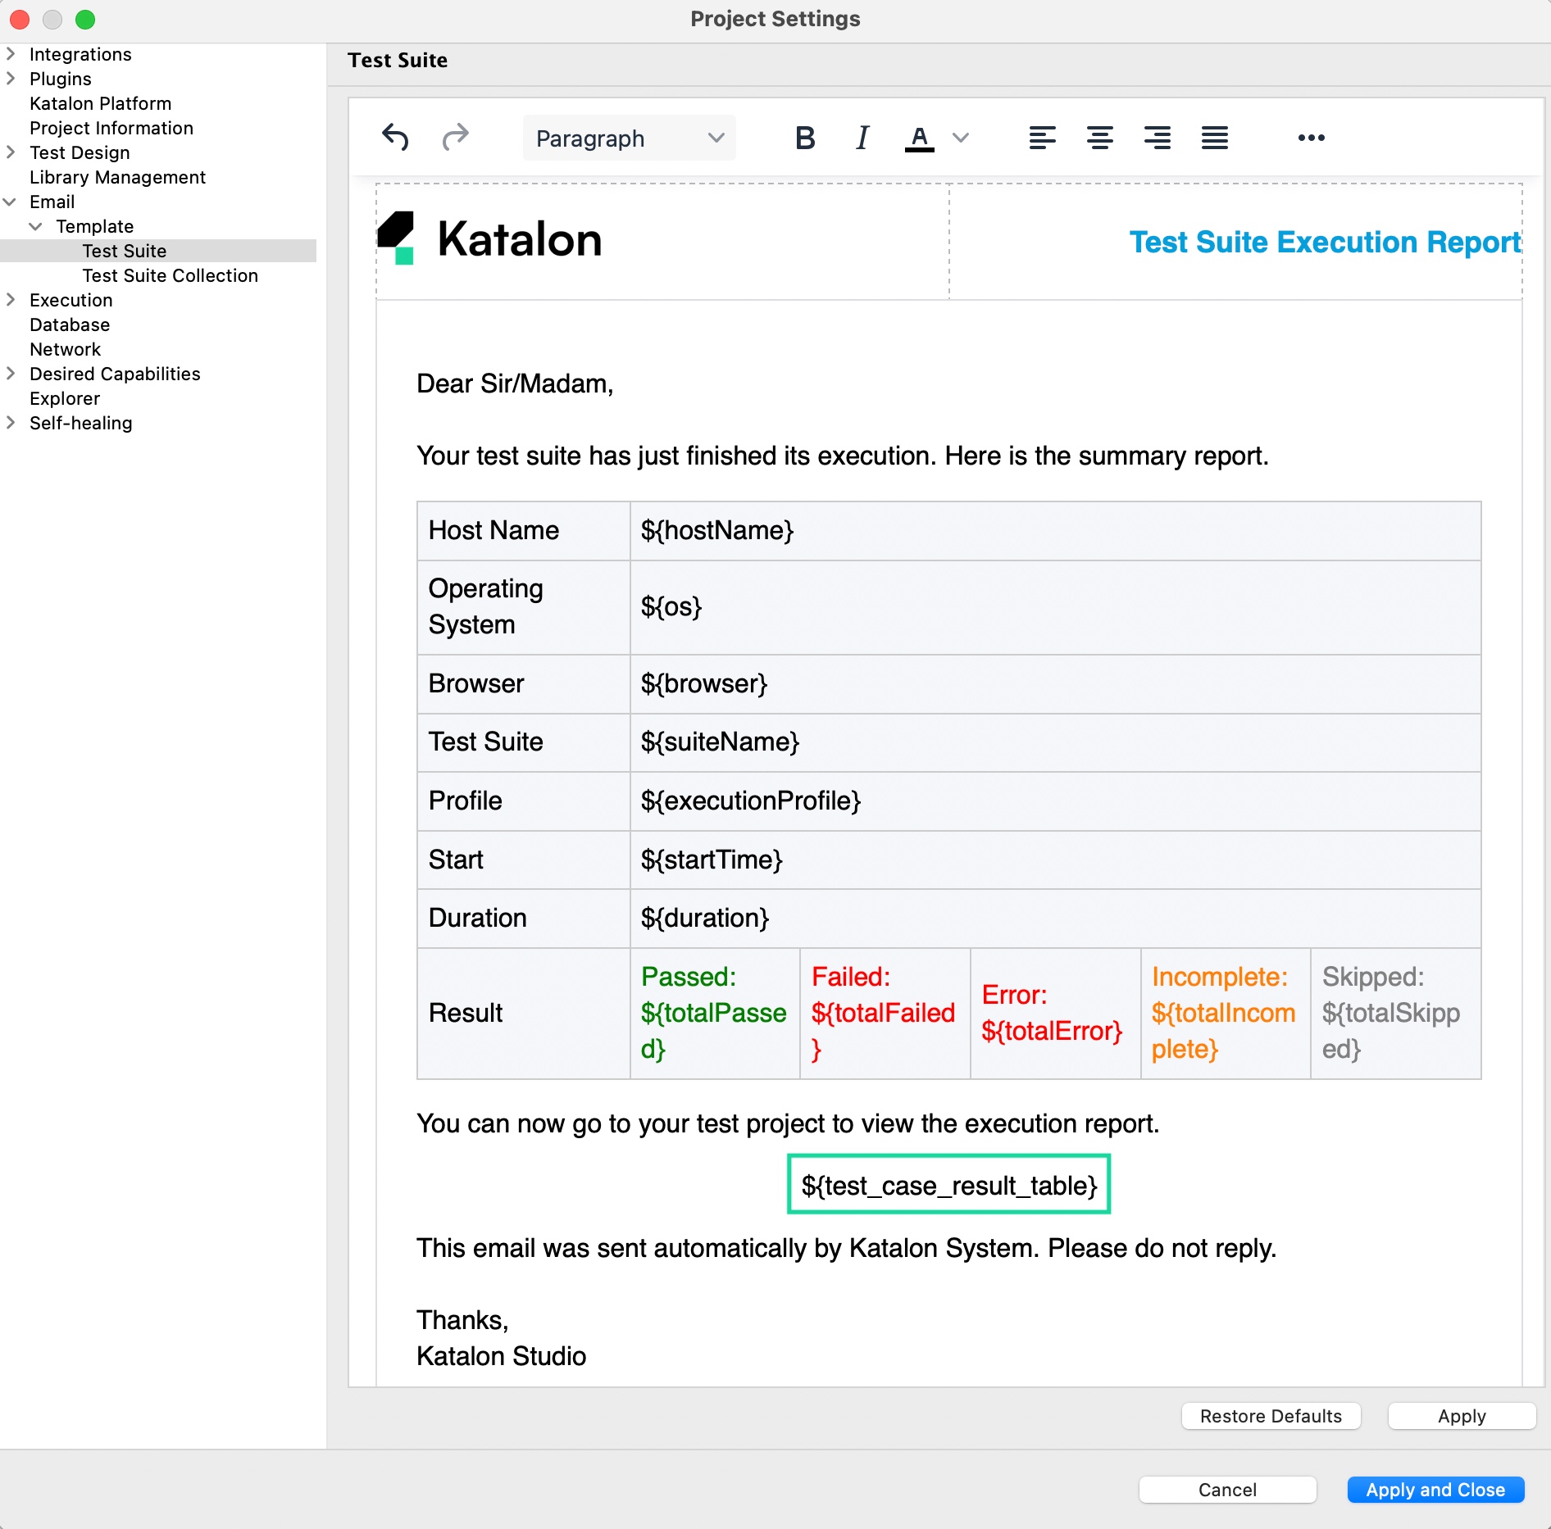This screenshot has width=1551, height=1529.
Task: Select the Test Suite template item
Action: (125, 251)
